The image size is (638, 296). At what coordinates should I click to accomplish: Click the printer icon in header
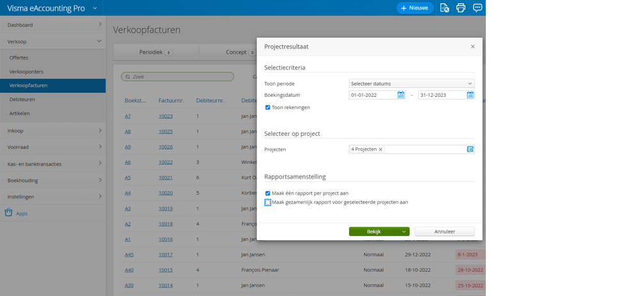pos(461,8)
